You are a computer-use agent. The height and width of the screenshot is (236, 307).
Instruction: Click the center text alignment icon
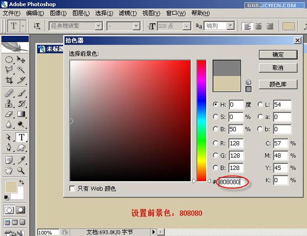(x=259, y=26)
